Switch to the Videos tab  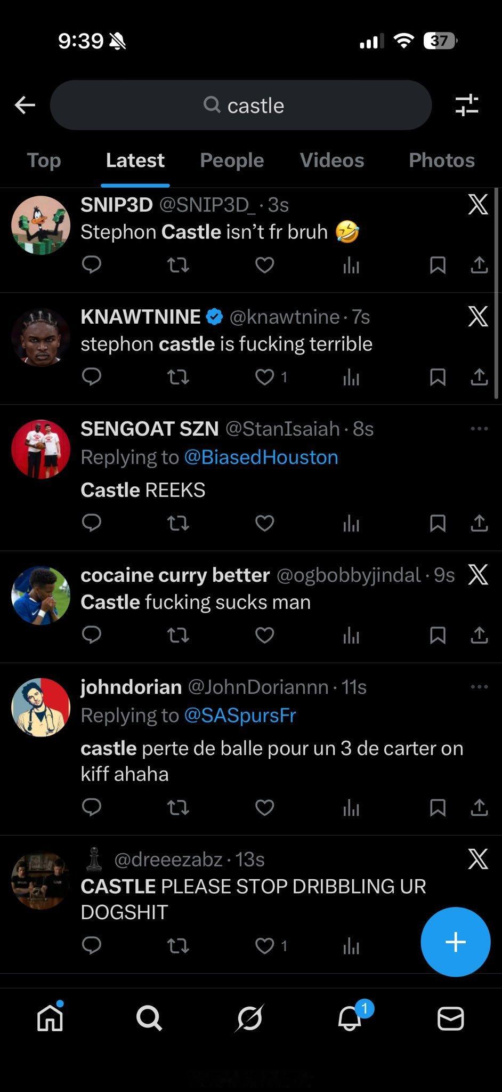pyautogui.click(x=331, y=160)
